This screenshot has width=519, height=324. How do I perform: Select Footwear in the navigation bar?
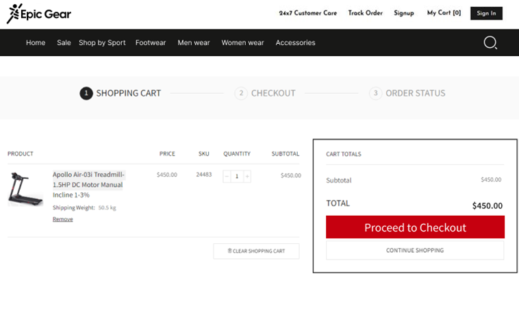(151, 42)
